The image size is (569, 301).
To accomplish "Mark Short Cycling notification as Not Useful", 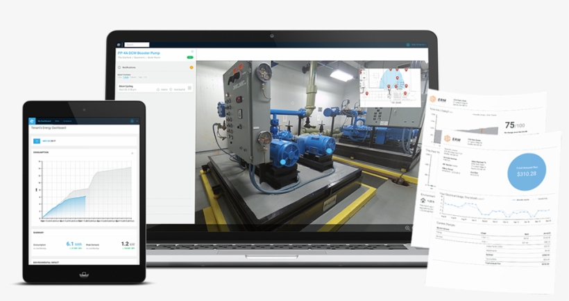I will tap(178, 89).
